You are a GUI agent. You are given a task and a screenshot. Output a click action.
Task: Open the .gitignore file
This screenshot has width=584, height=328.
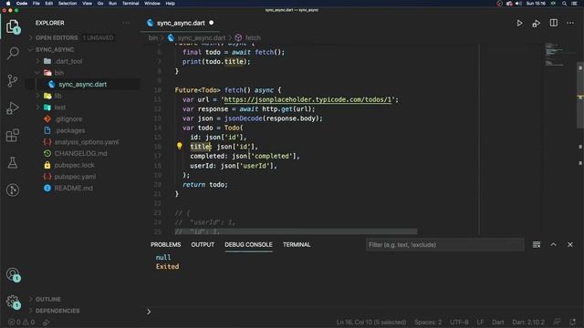click(x=68, y=119)
